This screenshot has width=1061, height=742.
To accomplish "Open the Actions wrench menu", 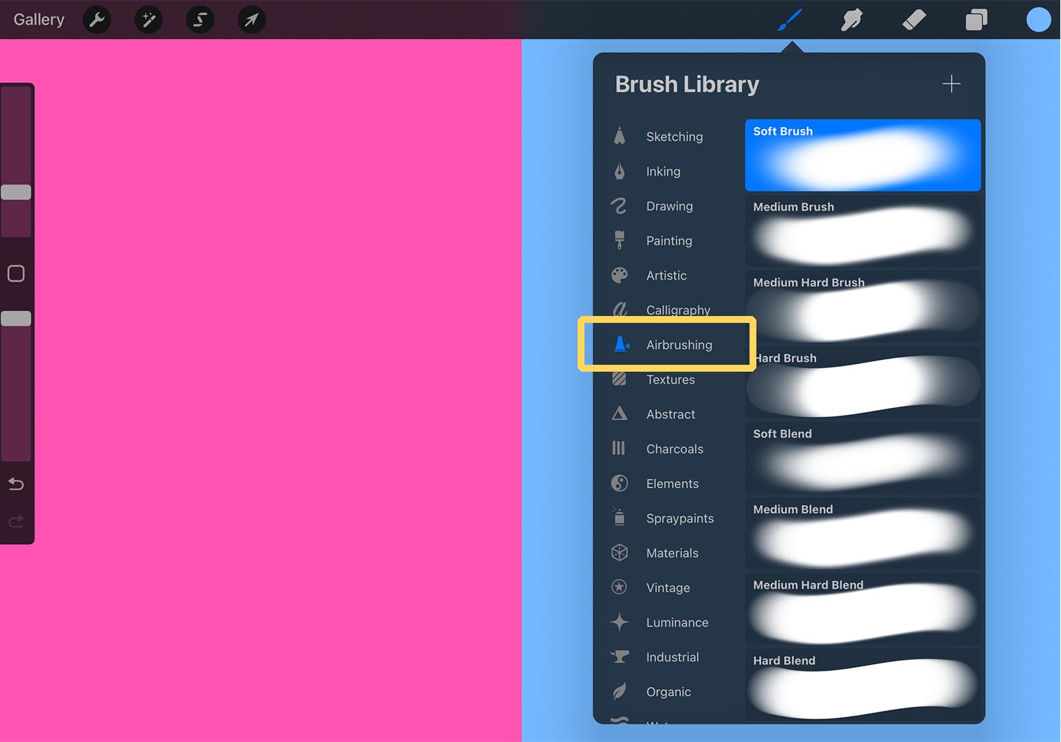I will click(x=97, y=20).
